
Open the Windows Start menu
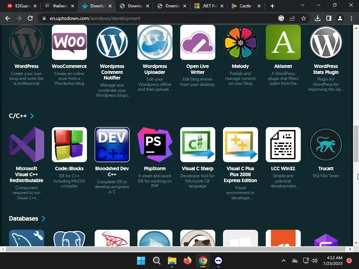tap(141, 261)
